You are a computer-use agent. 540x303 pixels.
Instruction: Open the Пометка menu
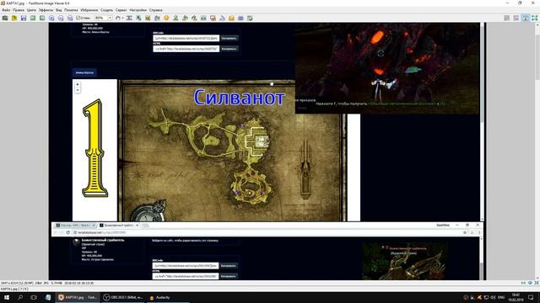71,10
